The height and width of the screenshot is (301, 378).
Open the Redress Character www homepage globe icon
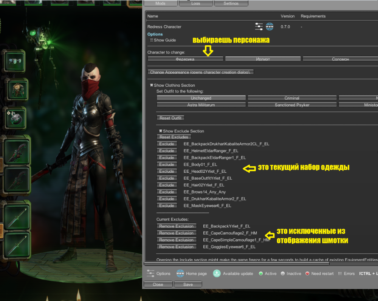pos(270,26)
